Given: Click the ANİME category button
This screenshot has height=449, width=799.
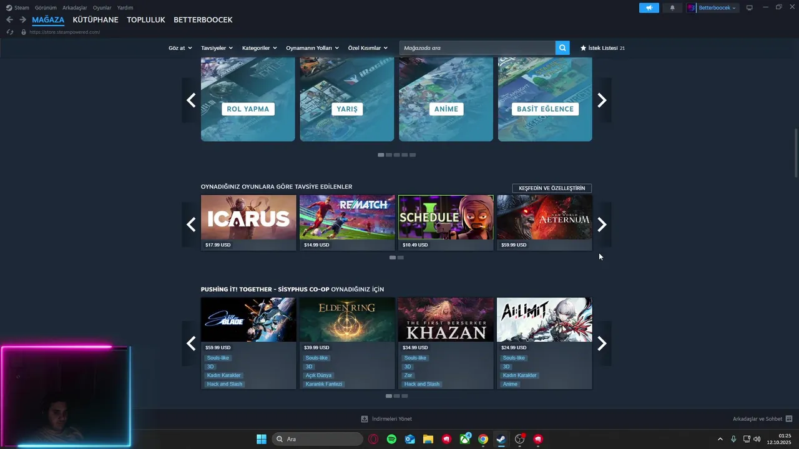Looking at the screenshot, I should (446, 109).
